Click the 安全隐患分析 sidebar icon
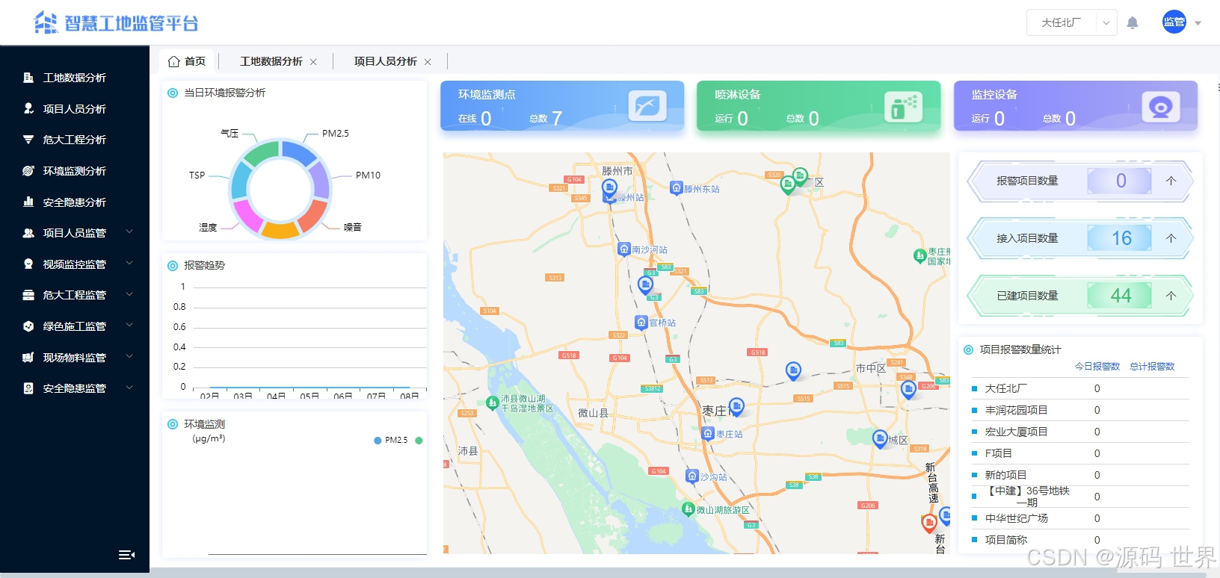Image resolution: width=1220 pixels, height=578 pixels. (28, 202)
